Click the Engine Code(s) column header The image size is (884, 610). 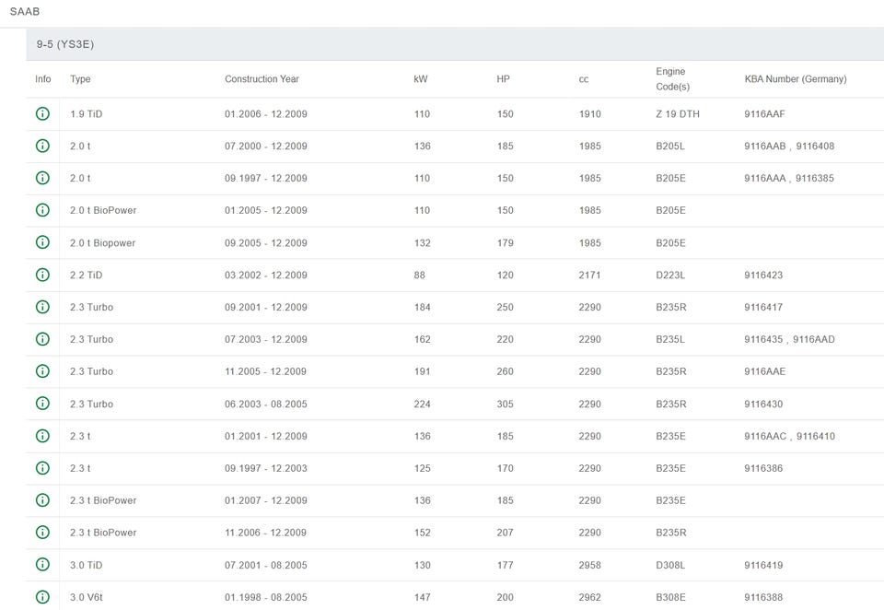tap(672, 79)
